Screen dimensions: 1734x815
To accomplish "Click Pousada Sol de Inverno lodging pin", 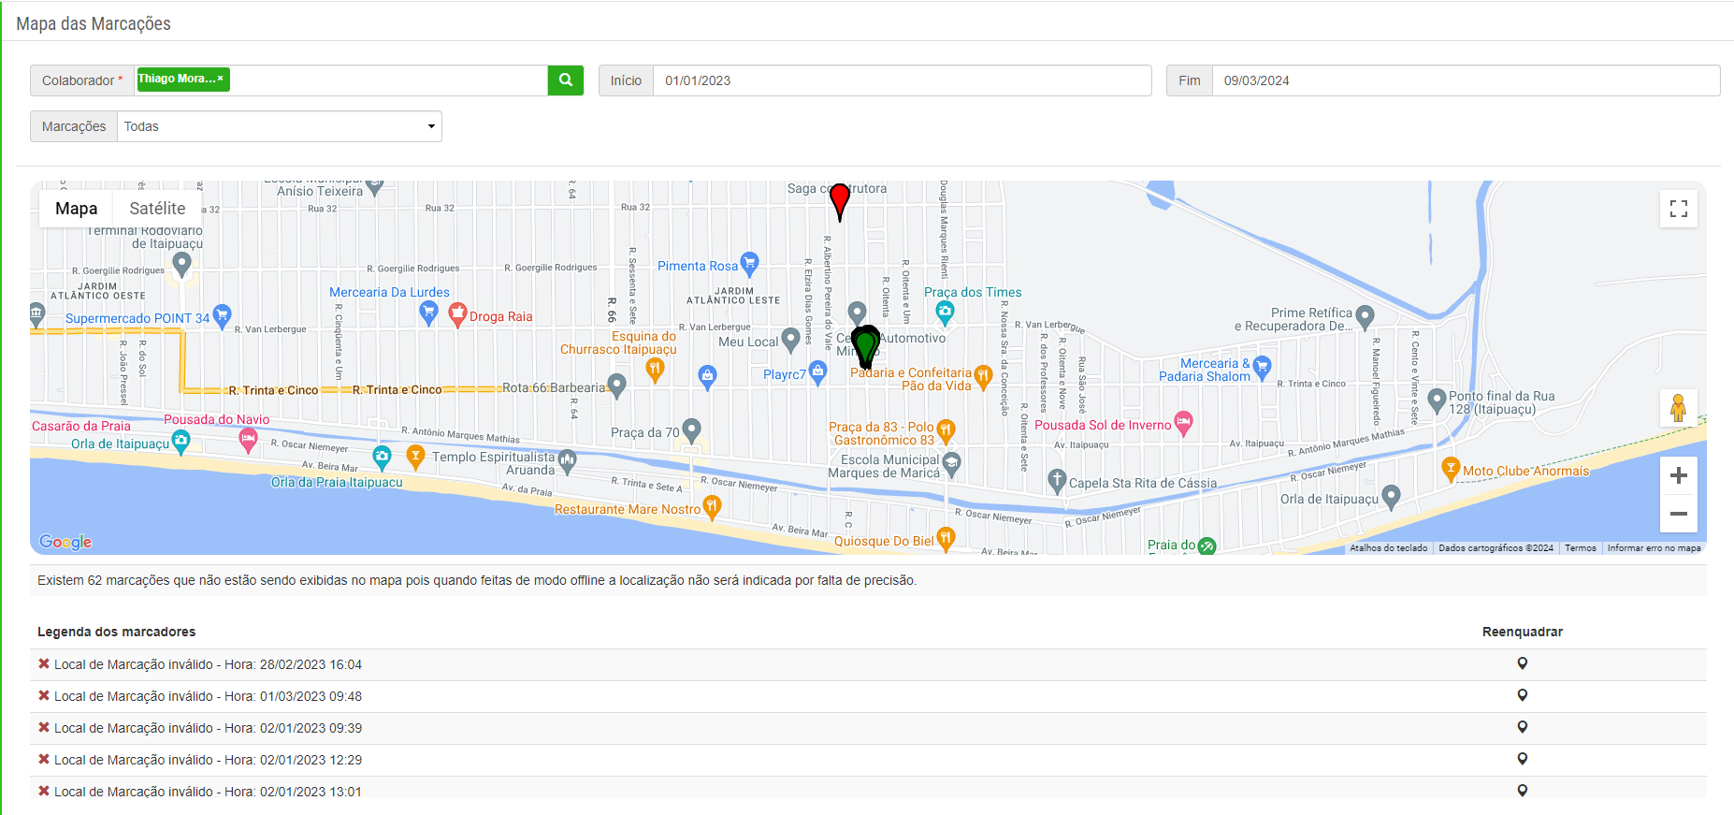I will (1183, 423).
